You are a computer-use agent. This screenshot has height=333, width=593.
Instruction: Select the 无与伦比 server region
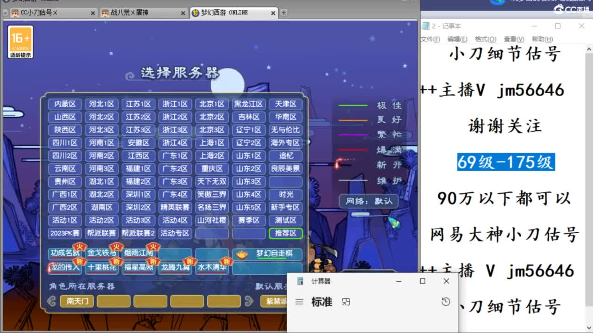[285, 130]
